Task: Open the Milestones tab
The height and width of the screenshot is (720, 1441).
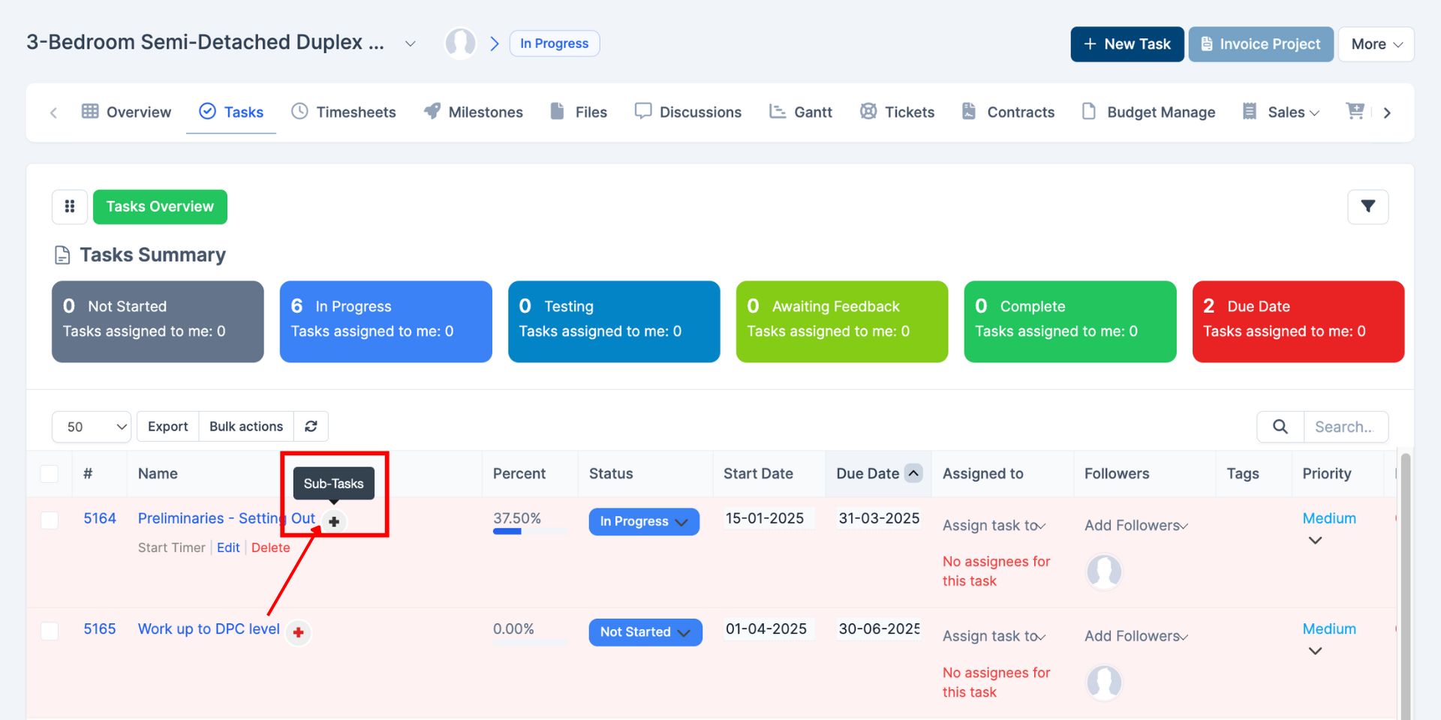Action: click(474, 112)
